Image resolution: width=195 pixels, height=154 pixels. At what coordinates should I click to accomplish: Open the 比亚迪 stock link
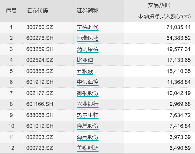click(x=85, y=60)
